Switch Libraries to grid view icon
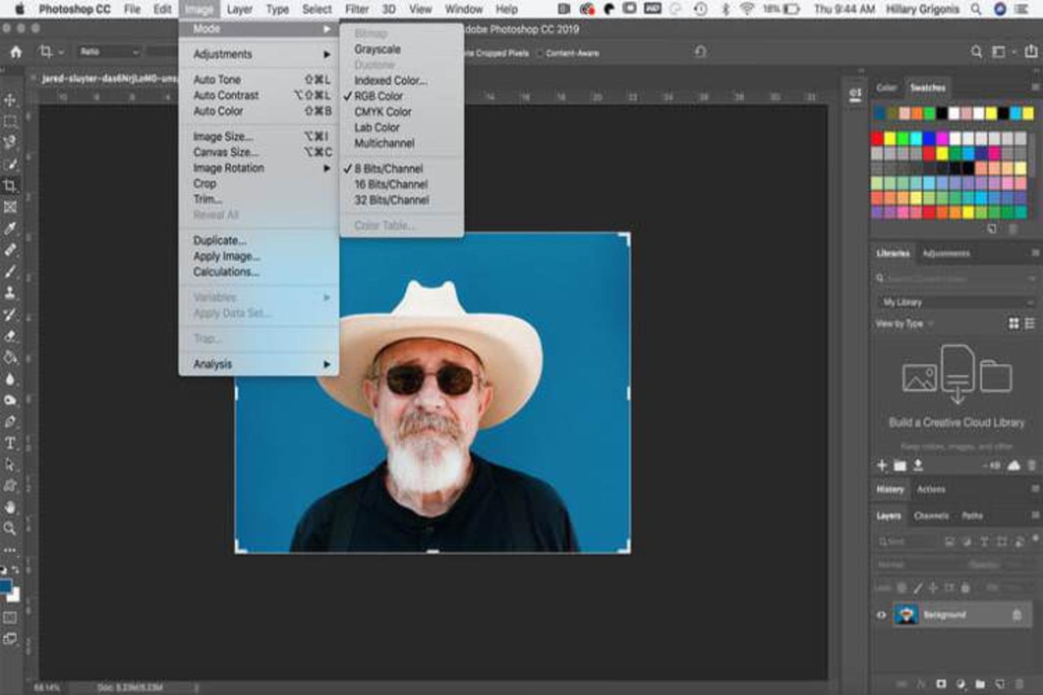The height and width of the screenshot is (695, 1043). (x=1014, y=324)
